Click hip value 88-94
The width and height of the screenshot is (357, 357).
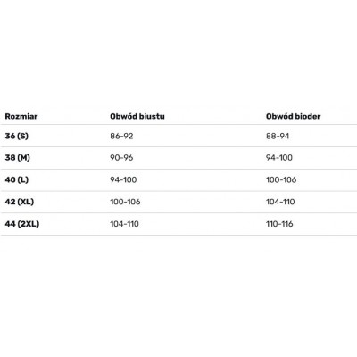pyautogui.click(x=278, y=136)
